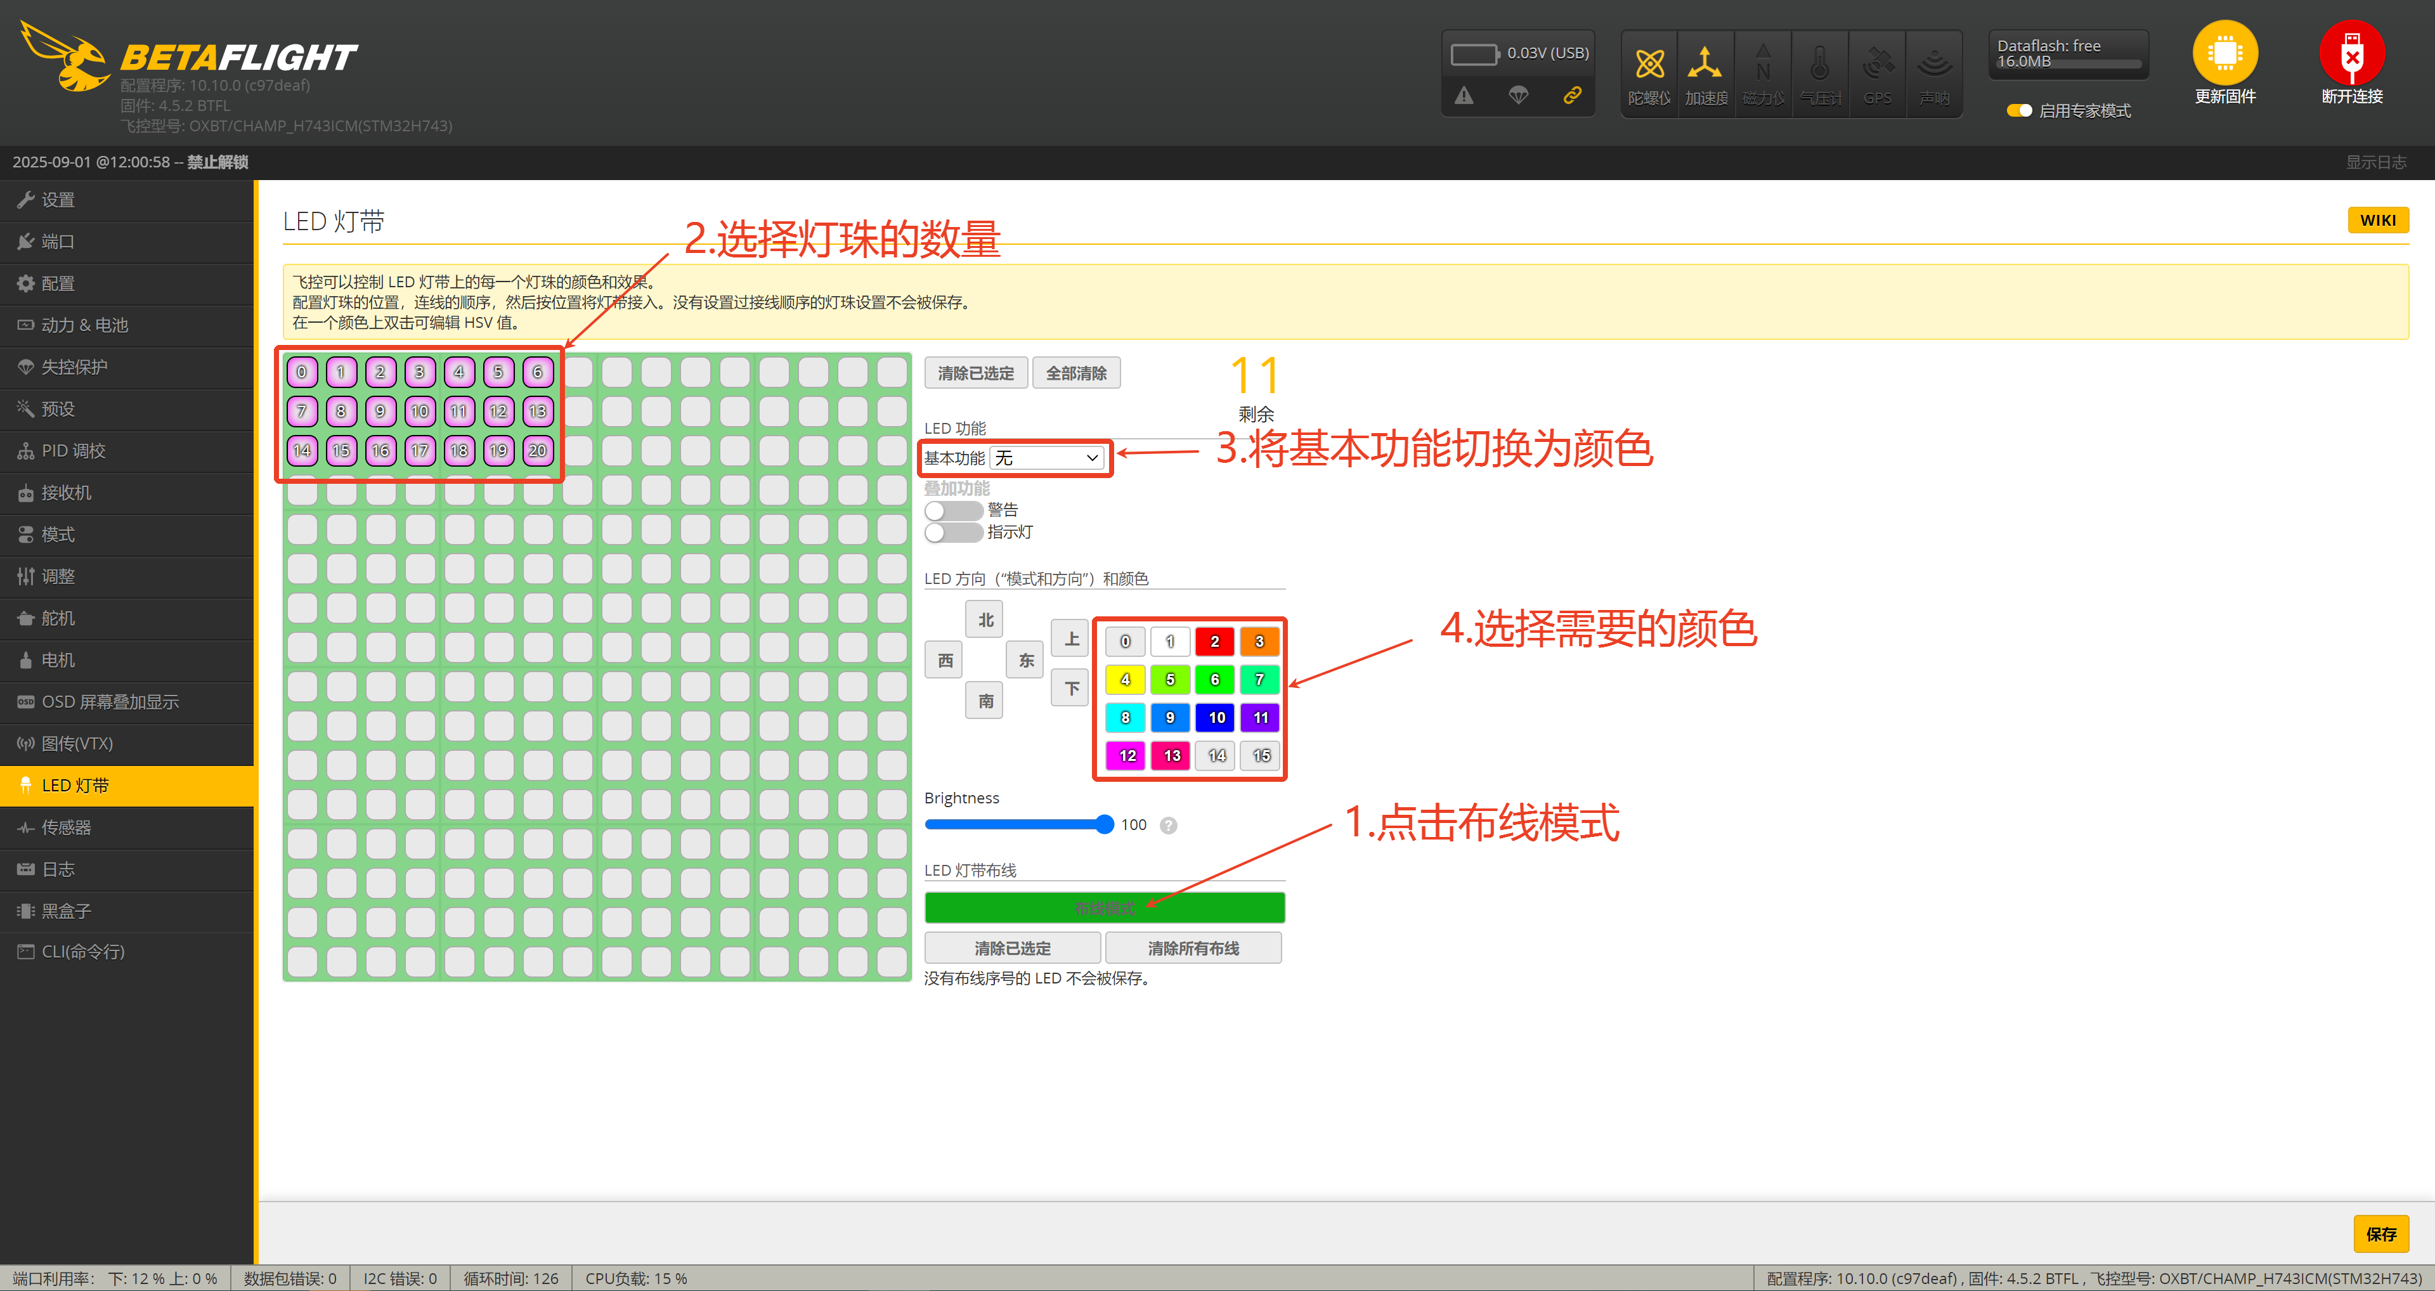
Task: Open the Basic Function (基本功能) dropdown
Action: 1046,458
